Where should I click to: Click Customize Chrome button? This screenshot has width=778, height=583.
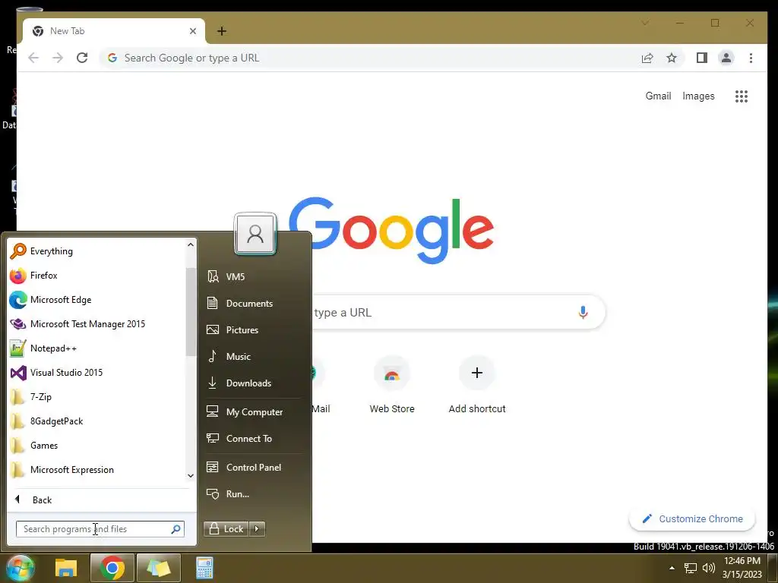point(692,519)
